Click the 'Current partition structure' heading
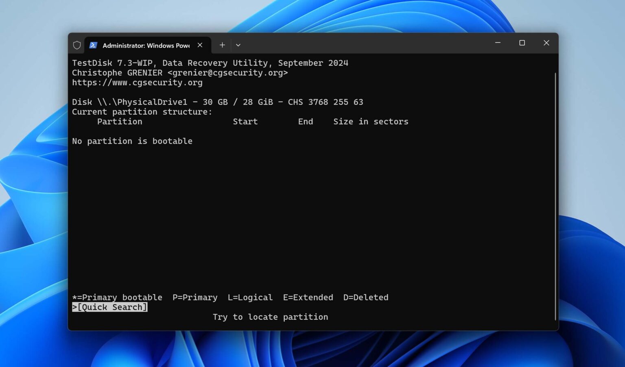 [x=142, y=112]
